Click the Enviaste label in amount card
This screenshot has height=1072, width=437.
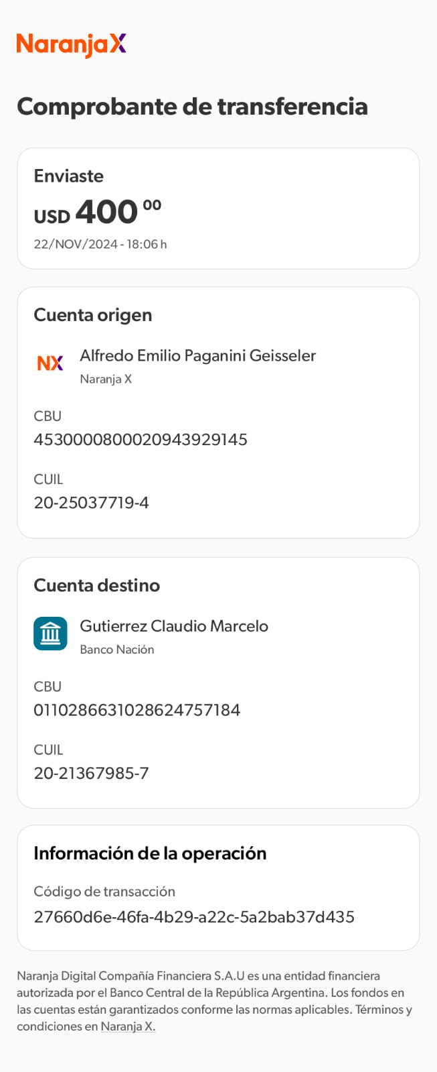(x=69, y=176)
